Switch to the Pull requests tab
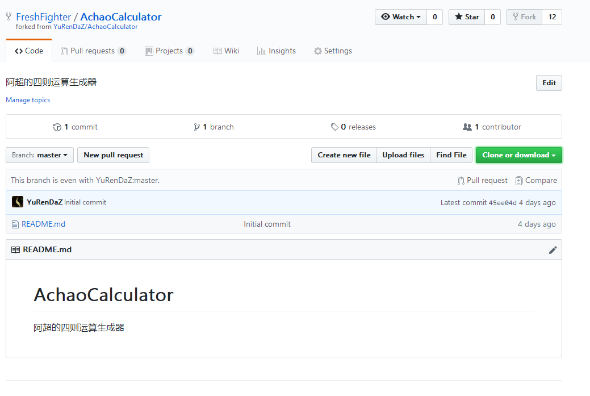Image resolution: width=590 pixels, height=396 pixels. pyautogui.click(x=93, y=51)
